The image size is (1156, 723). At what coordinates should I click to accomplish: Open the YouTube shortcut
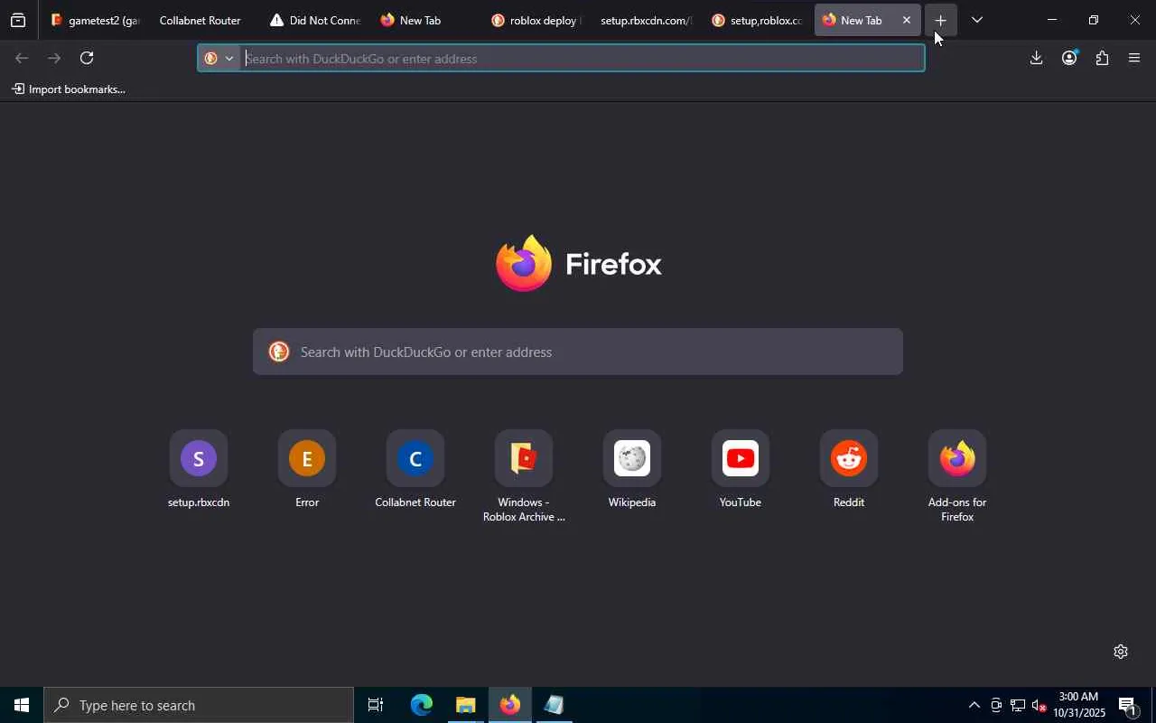[x=741, y=471]
